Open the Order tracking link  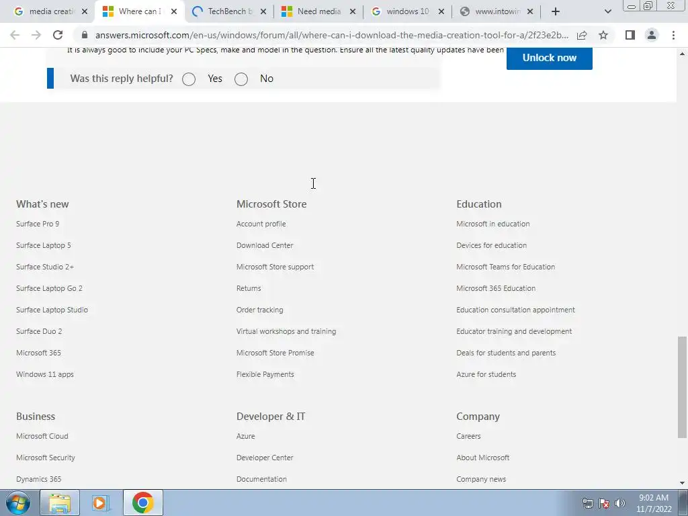[x=260, y=310]
